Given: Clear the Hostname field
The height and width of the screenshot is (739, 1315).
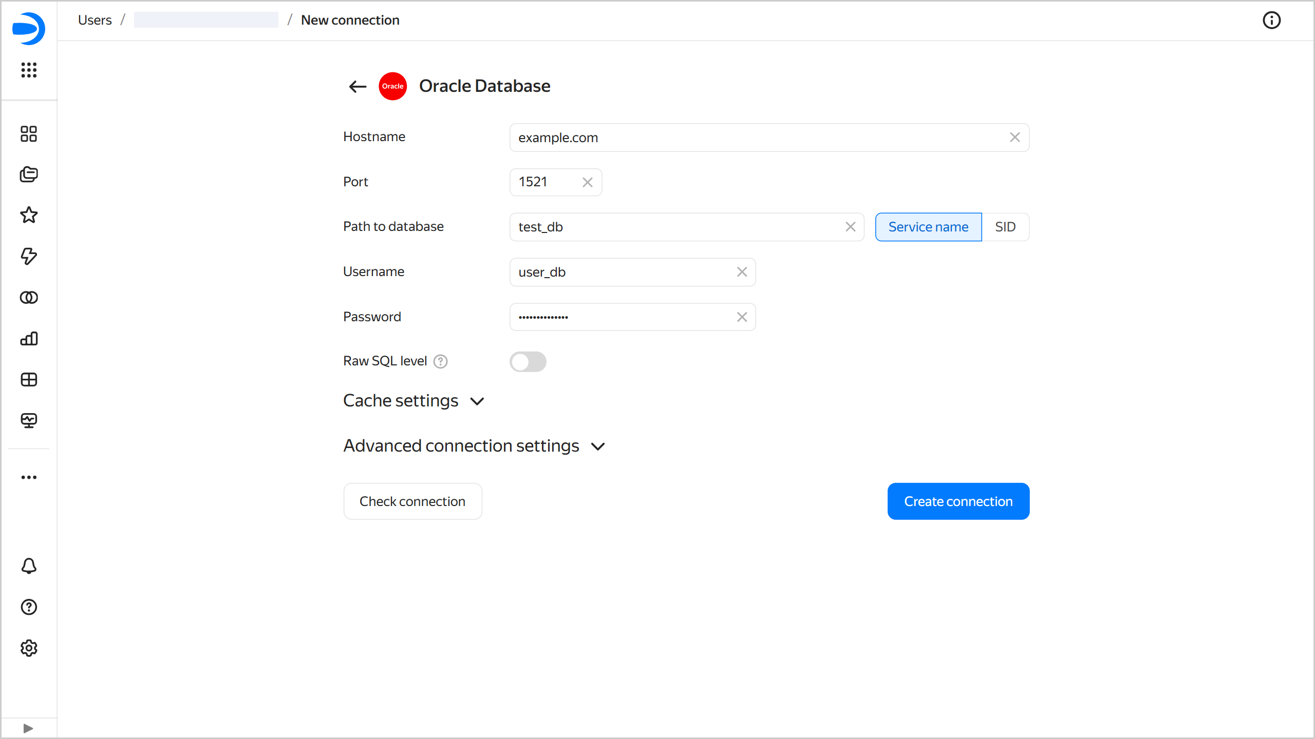Looking at the screenshot, I should [x=1015, y=138].
